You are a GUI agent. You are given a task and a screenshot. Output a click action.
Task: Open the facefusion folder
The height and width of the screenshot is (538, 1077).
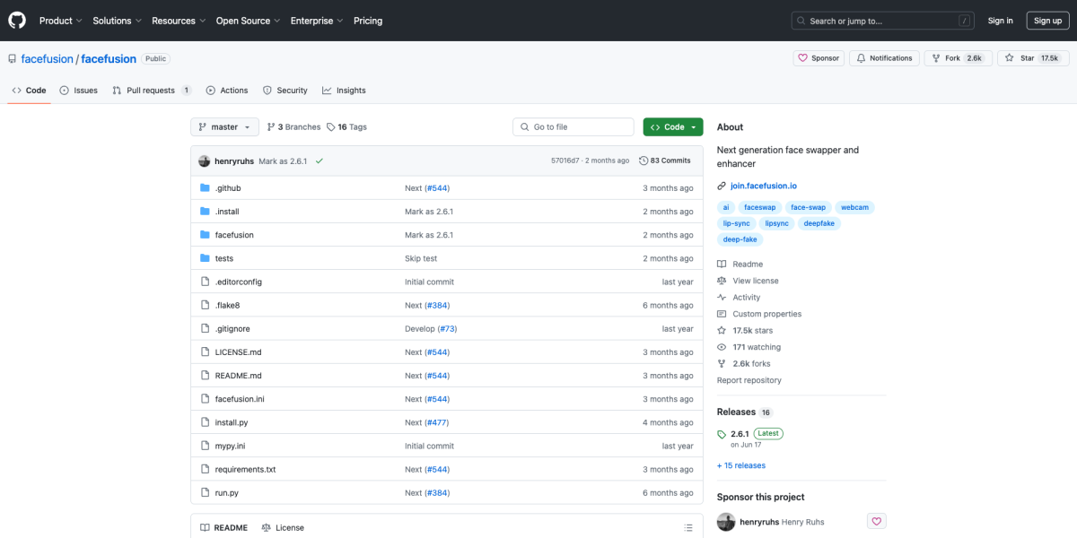click(234, 235)
